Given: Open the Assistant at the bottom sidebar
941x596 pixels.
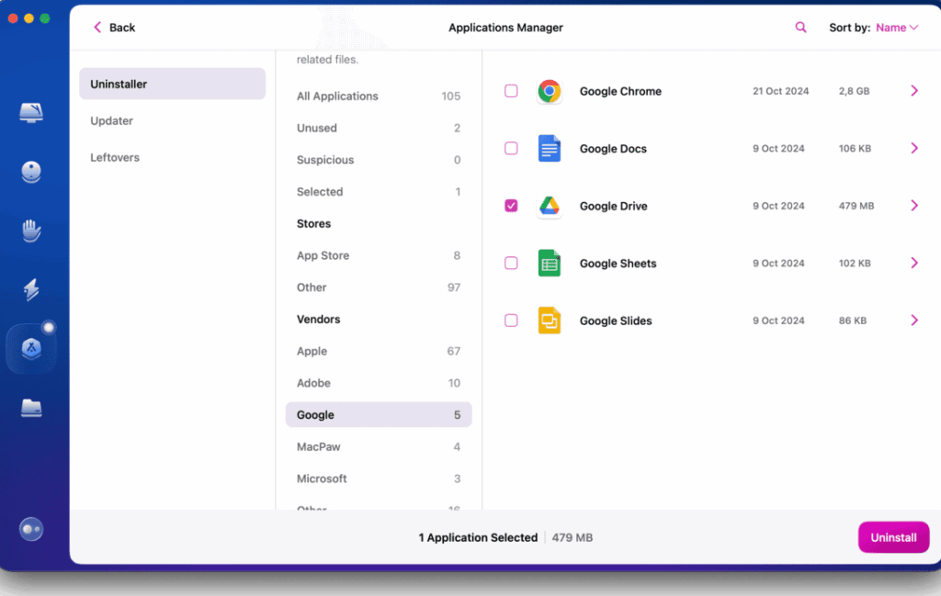Looking at the screenshot, I should click(x=31, y=529).
